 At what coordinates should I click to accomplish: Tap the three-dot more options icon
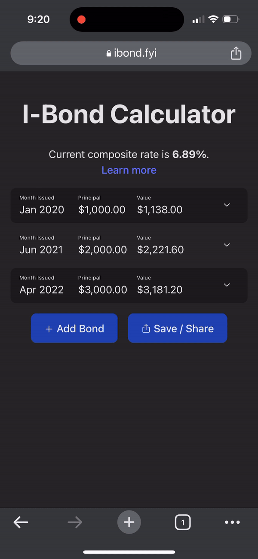pyautogui.click(x=232, y=522)
